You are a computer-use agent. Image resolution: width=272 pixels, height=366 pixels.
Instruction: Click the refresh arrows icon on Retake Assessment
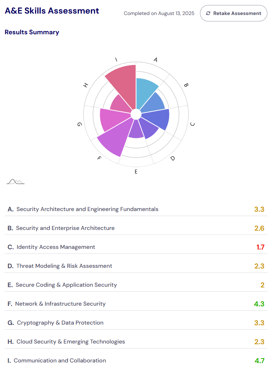[x=208, y=14]
